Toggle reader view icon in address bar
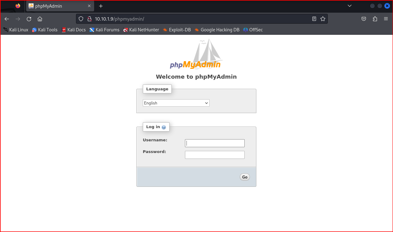 click(314, 19)
